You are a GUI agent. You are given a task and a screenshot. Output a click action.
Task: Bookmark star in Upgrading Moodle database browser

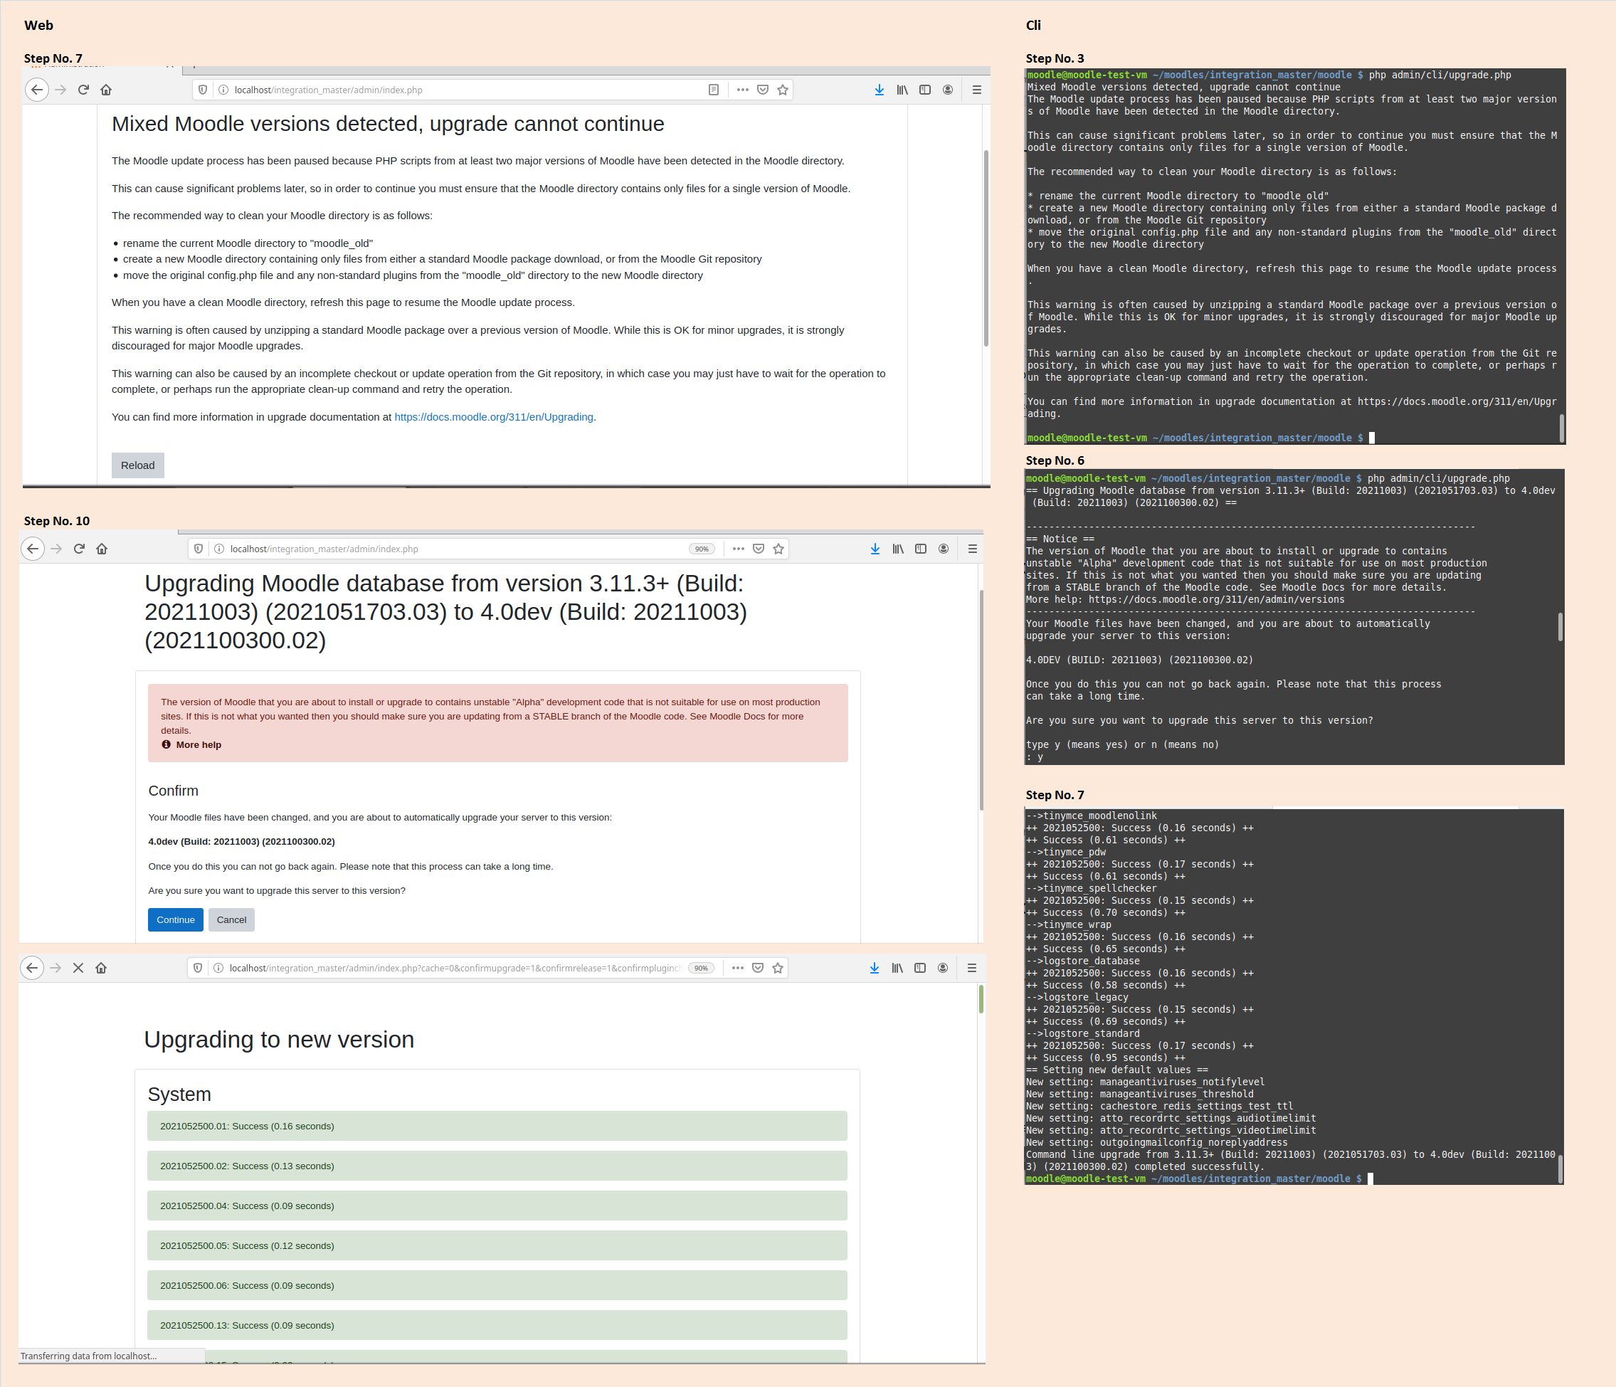click(778, 549)
